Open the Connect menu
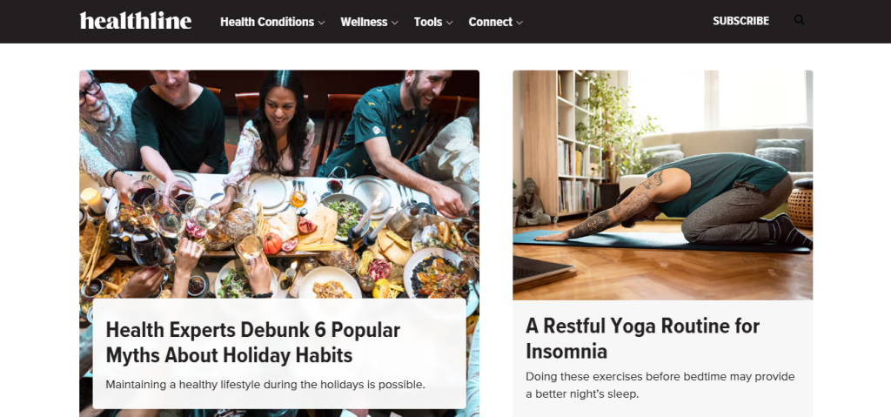This screenshot has width=891, height=417. pos(491,22)
